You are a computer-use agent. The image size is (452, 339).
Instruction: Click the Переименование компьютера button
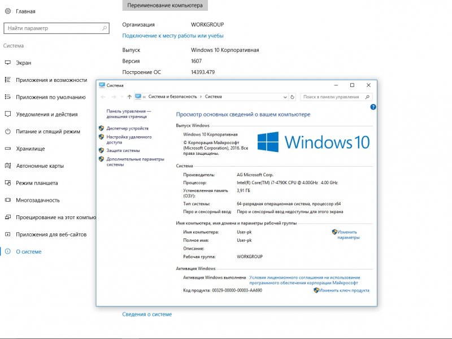point(165,5)
